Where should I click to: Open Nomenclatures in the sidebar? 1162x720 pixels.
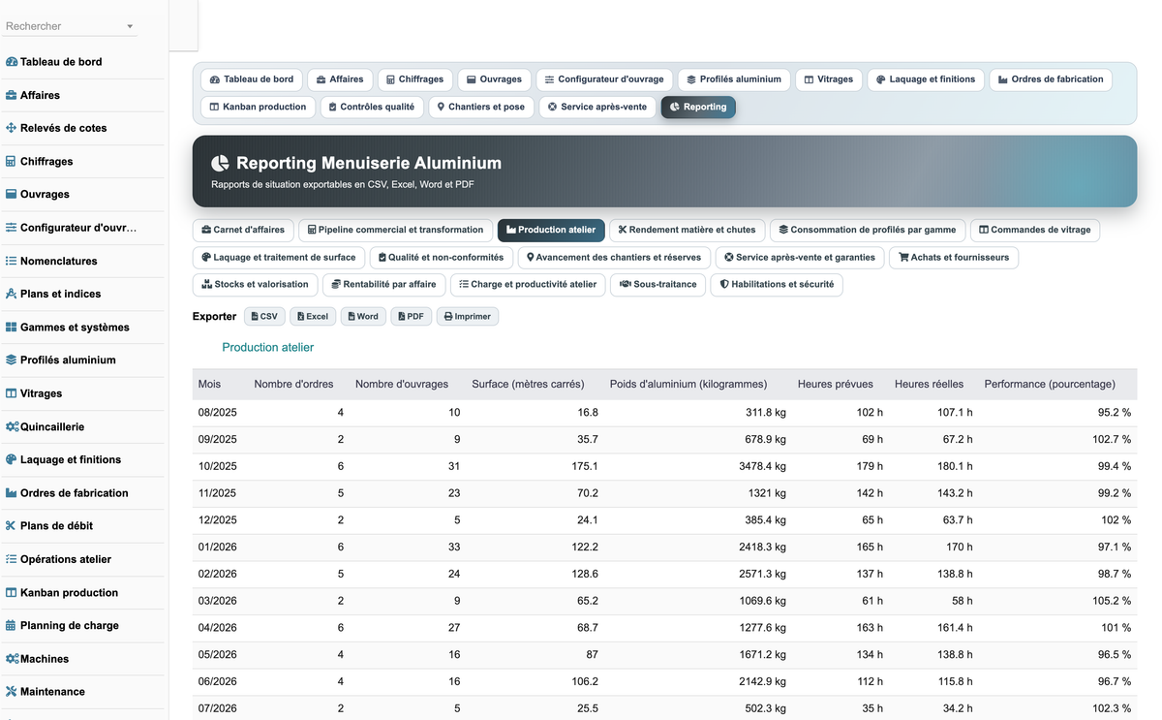tap(82, 261)
